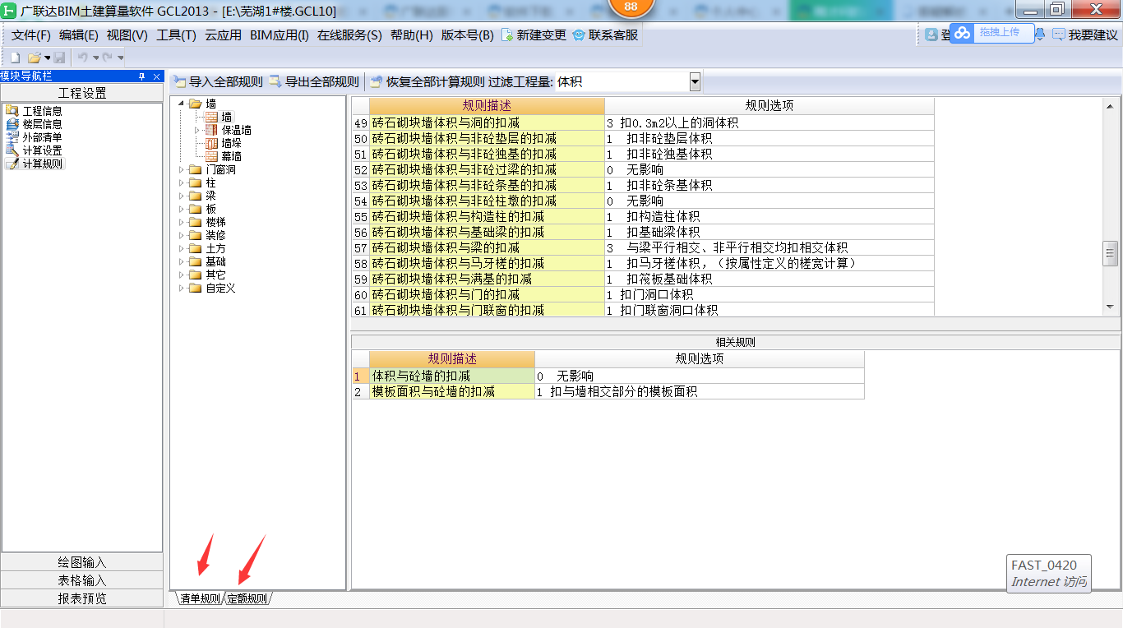This screenshot has height=628, width=1123.
Task: Click the 联系客服 headset icon
Action: click(579, 35)
